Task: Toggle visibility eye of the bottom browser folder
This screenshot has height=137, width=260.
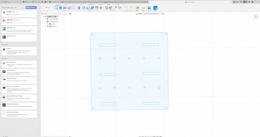Action: click(48, 26)
